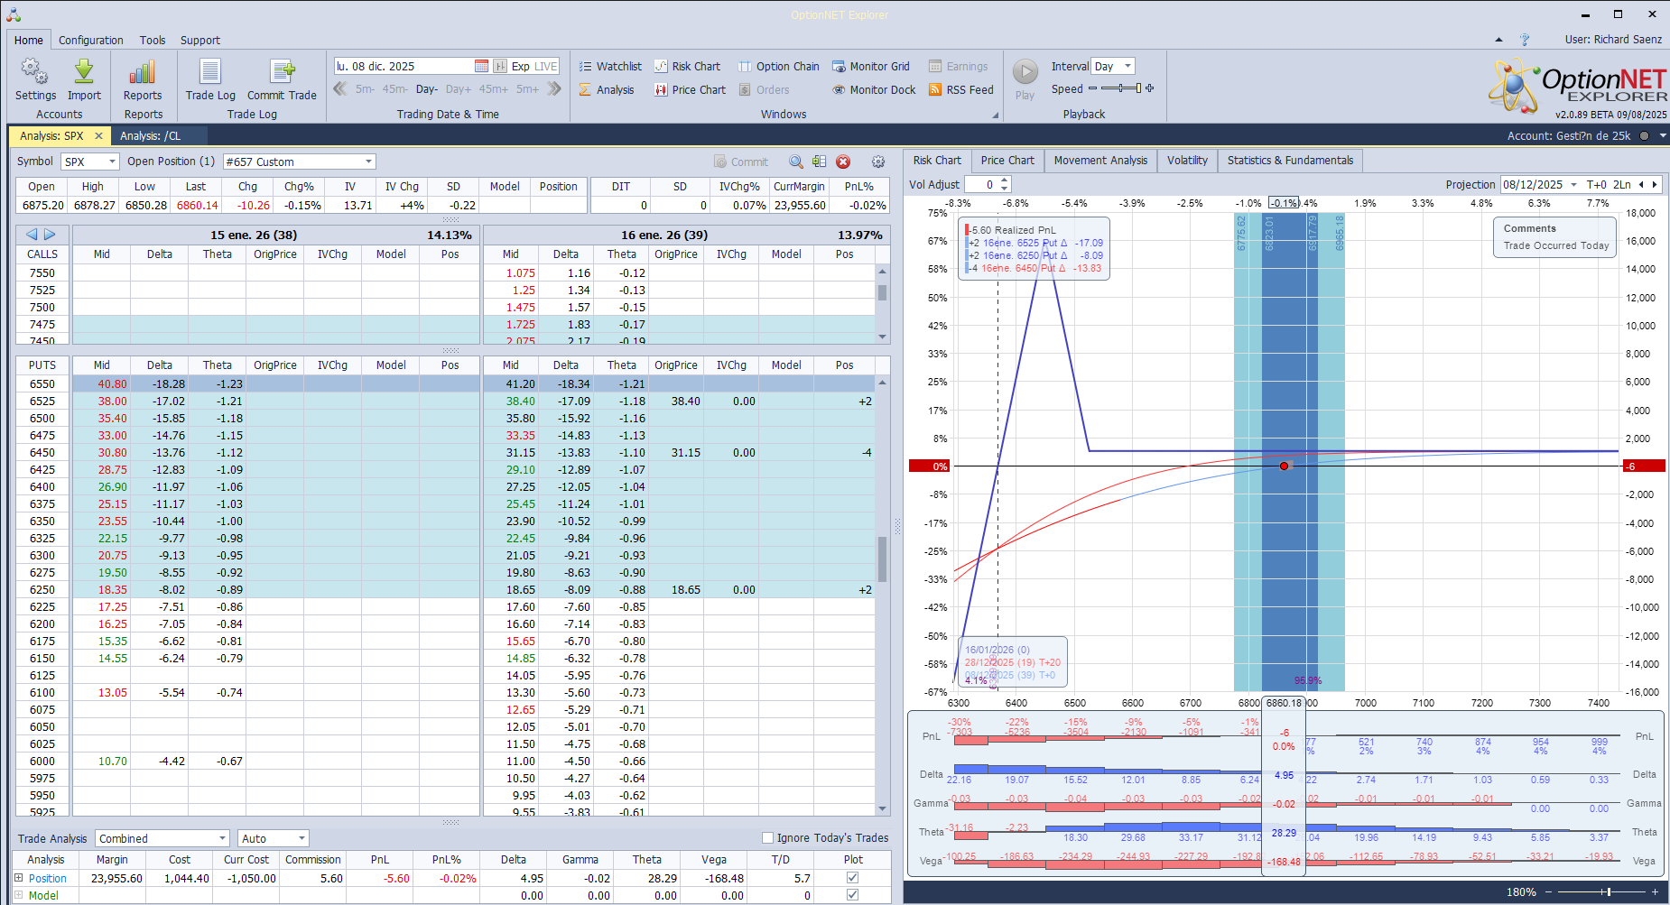
Task: Open the Option Chain window
Action: click(x=779, y=66)
